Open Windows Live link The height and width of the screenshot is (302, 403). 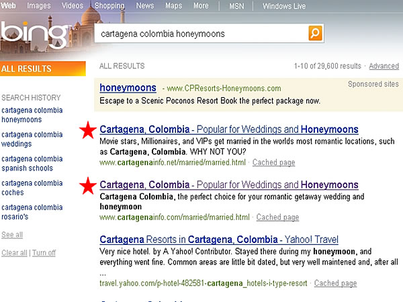pyautogui.click(x=284, y=6)
